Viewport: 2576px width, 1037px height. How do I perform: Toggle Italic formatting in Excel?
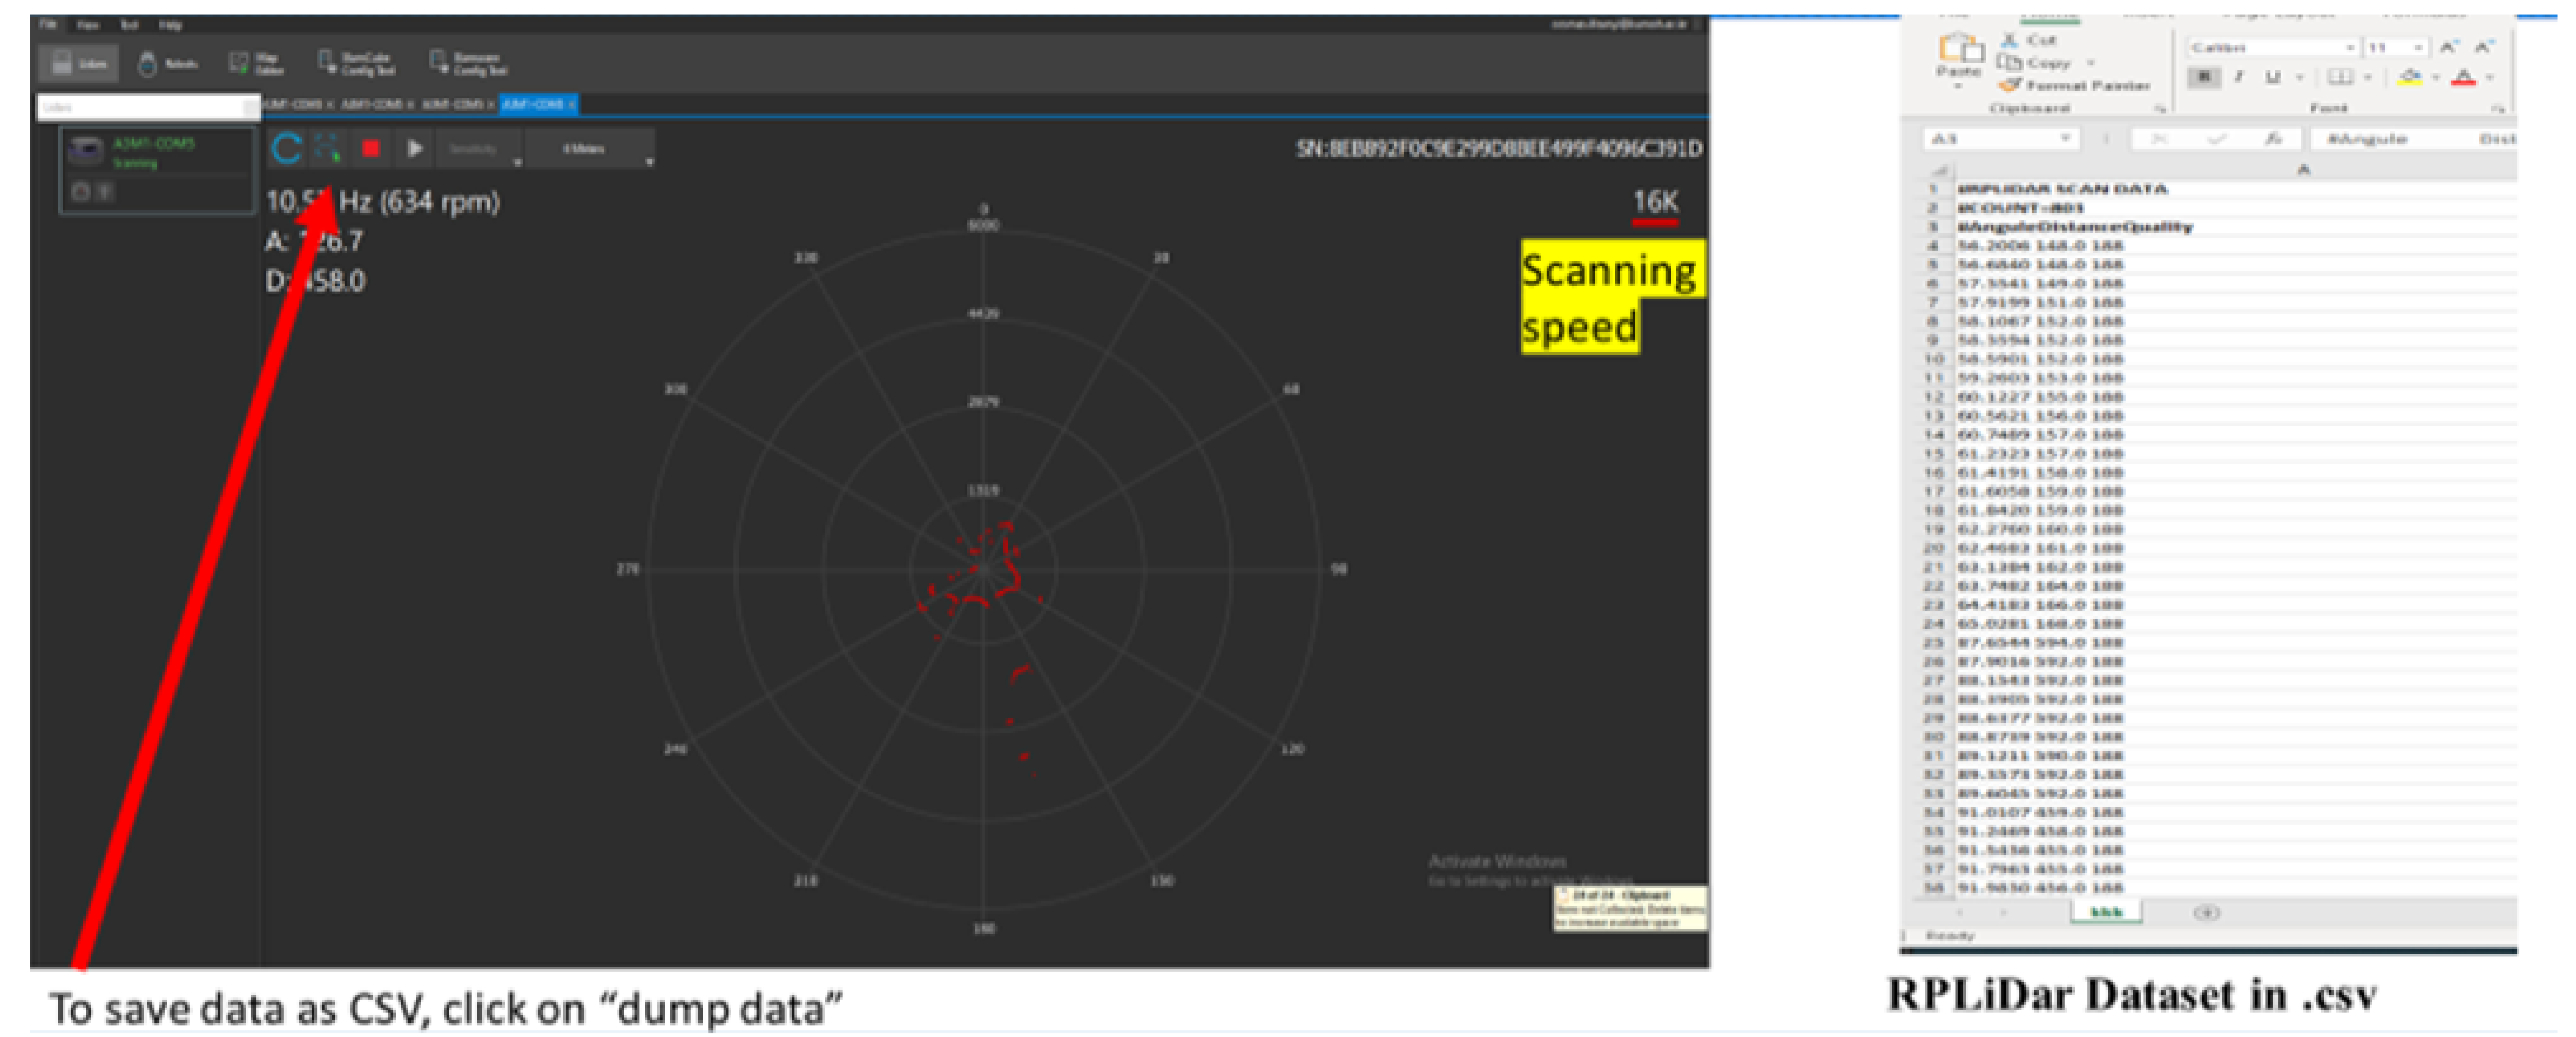[x=2239, y=77]
